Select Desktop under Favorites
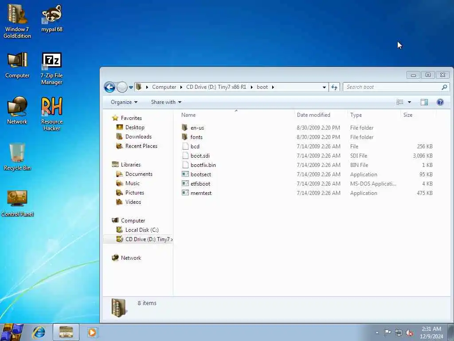Viewport: 454px width, 341px height. (x=135, y=127)
